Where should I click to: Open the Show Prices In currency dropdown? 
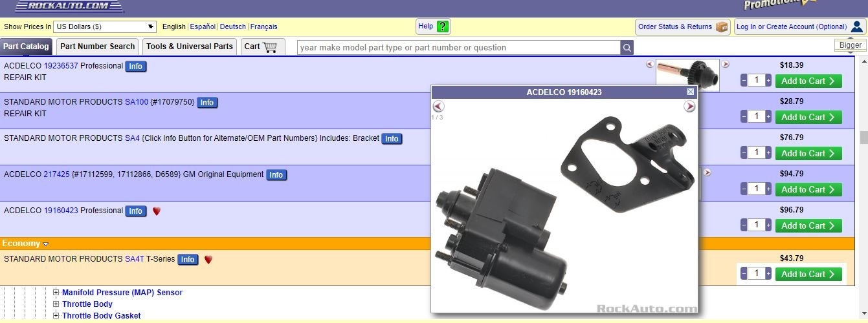pyautogui.click(x=105, y=26)
